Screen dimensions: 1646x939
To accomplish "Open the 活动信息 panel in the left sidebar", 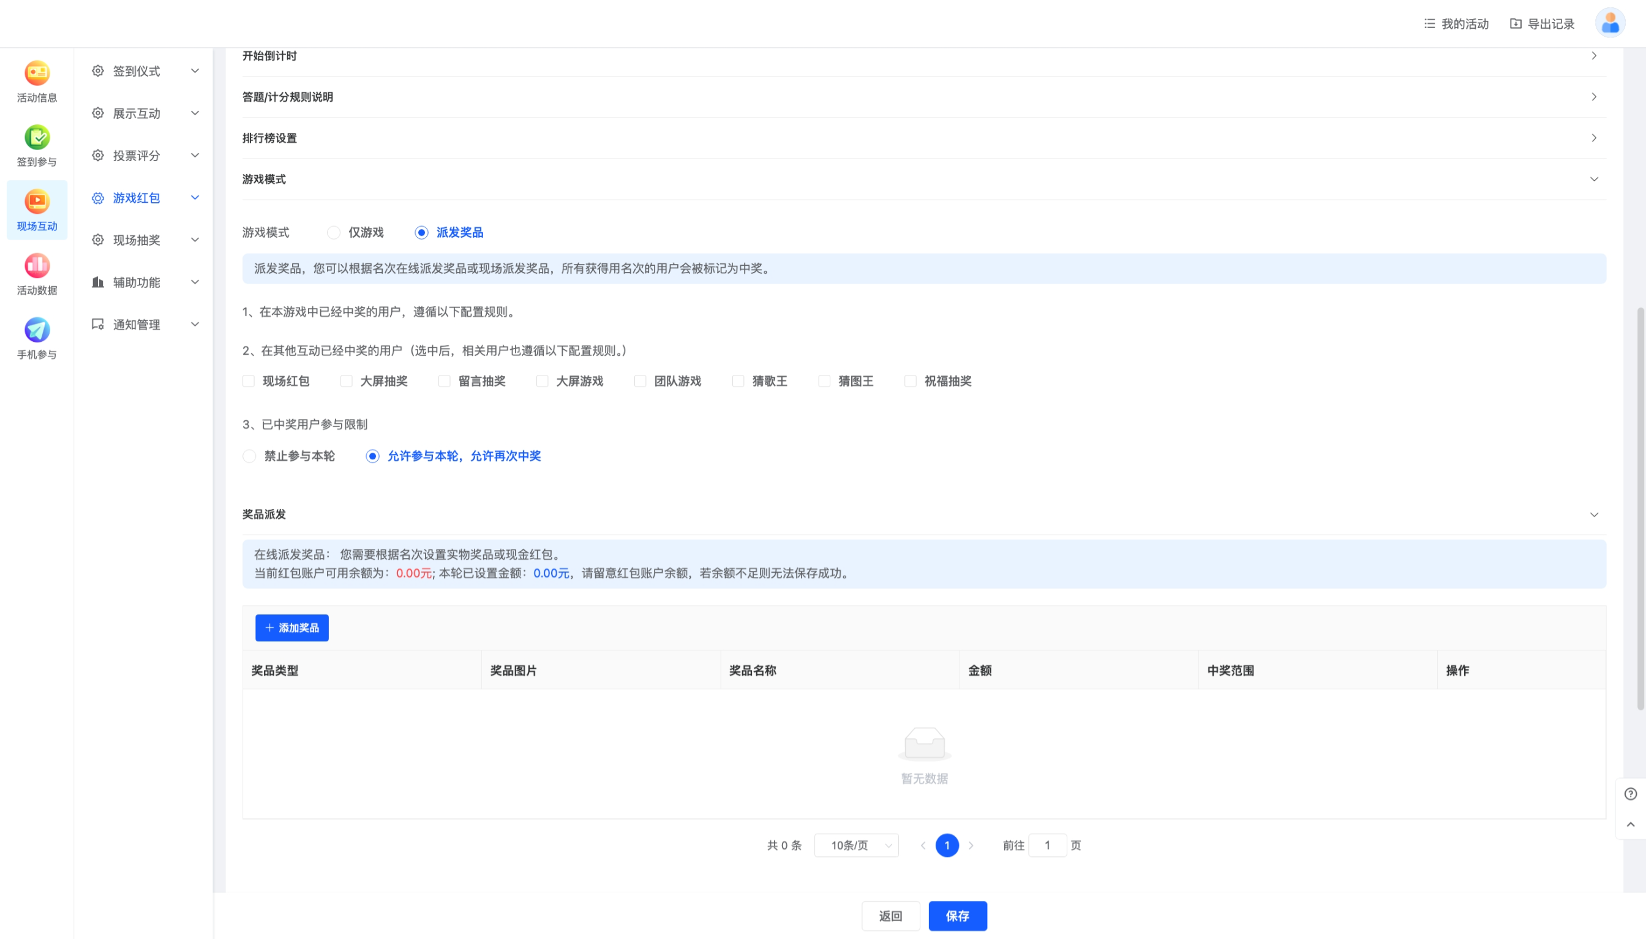I will 37,80.
